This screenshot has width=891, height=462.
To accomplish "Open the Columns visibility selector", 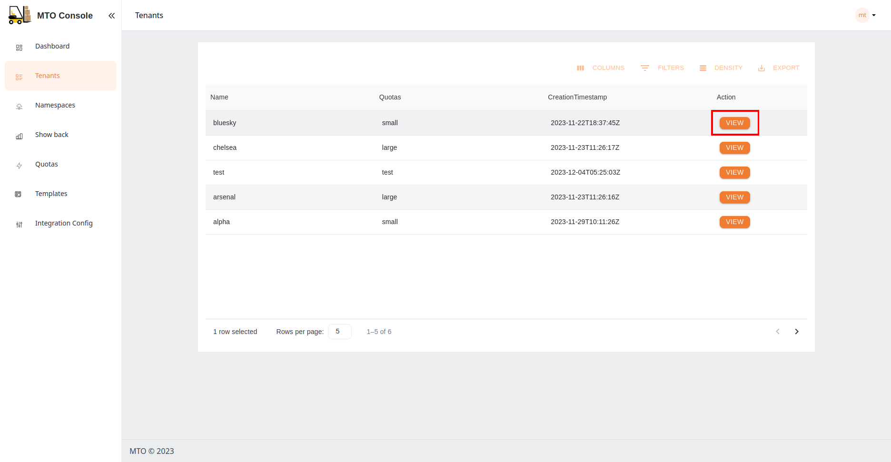I will coord(600,68).
